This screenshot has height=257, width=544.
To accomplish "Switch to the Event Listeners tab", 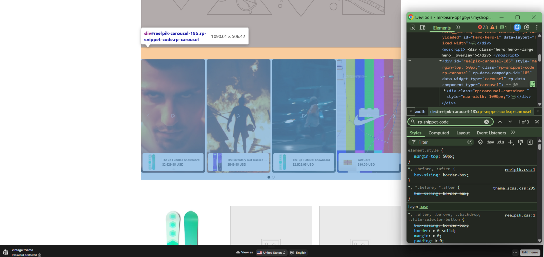I will (x=491, y=133).
